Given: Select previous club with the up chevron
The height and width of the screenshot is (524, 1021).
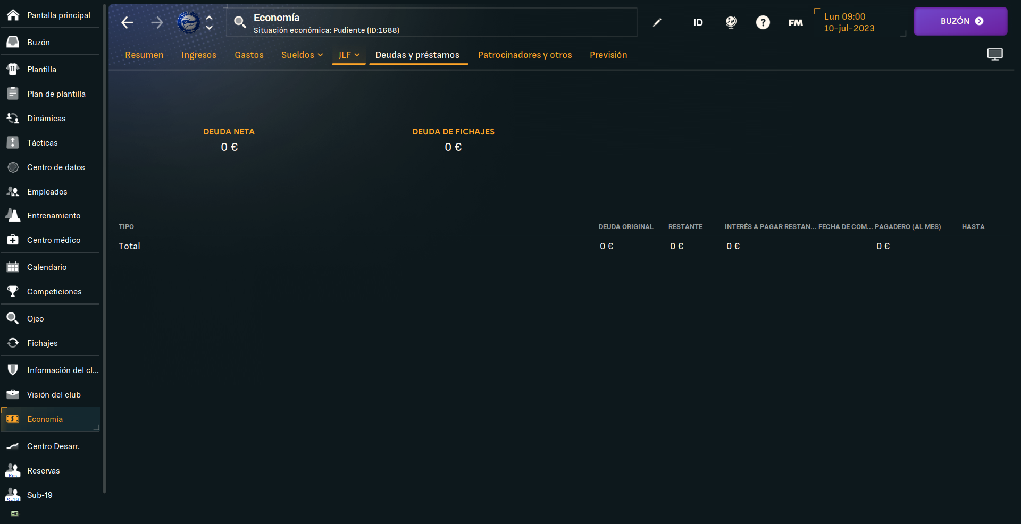Looking at the screenshot, I should pyautogui.click(x=210, y=18).
